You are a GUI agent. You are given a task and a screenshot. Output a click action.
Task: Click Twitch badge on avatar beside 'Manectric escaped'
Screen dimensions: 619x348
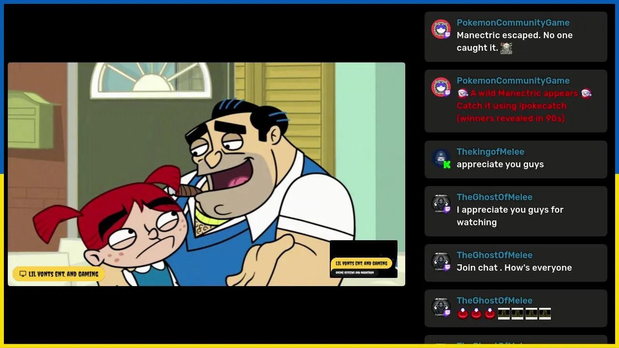click(447, 35)
